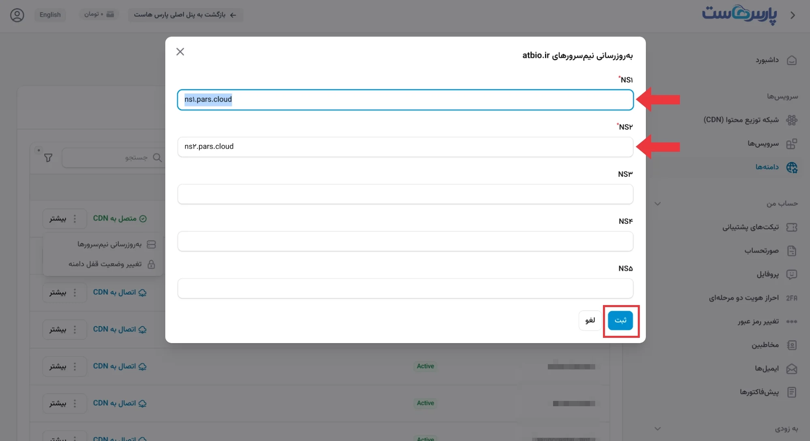Click the open envelope emails icon
810x441 pixels.
pos(792,369)
